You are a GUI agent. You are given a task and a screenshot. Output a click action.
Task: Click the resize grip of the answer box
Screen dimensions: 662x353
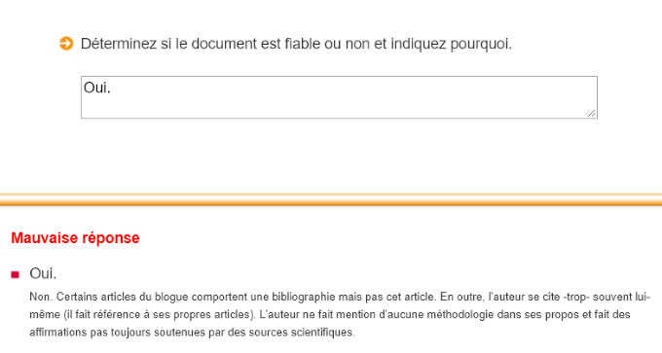coord(592,113)
